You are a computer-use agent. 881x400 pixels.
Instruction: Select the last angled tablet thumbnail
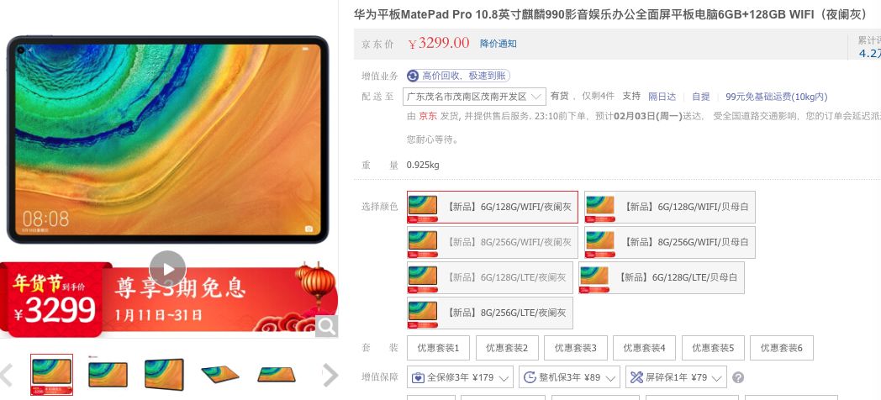click(x=277, y=375)
